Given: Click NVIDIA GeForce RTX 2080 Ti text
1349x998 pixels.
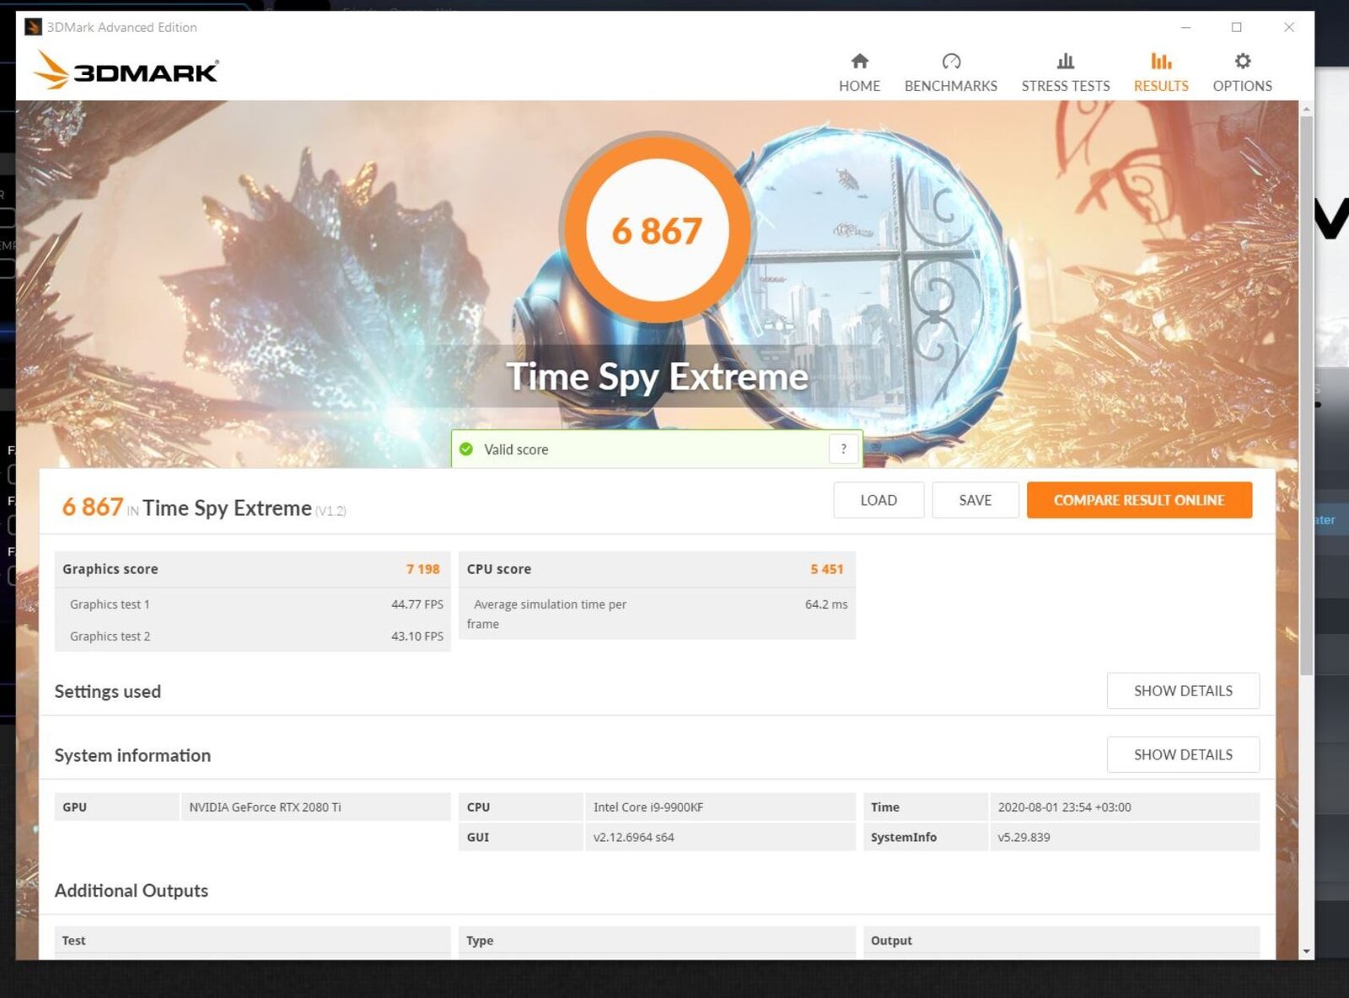Looking at the screenshot, I should (265, 807).
